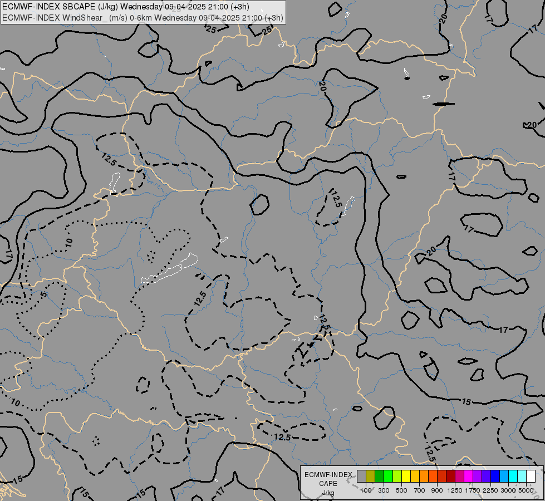Image resolution: width=545 pixels, height=501 pixels.
Task: Click the 2250 legend value
Action: tap(490, 490)
